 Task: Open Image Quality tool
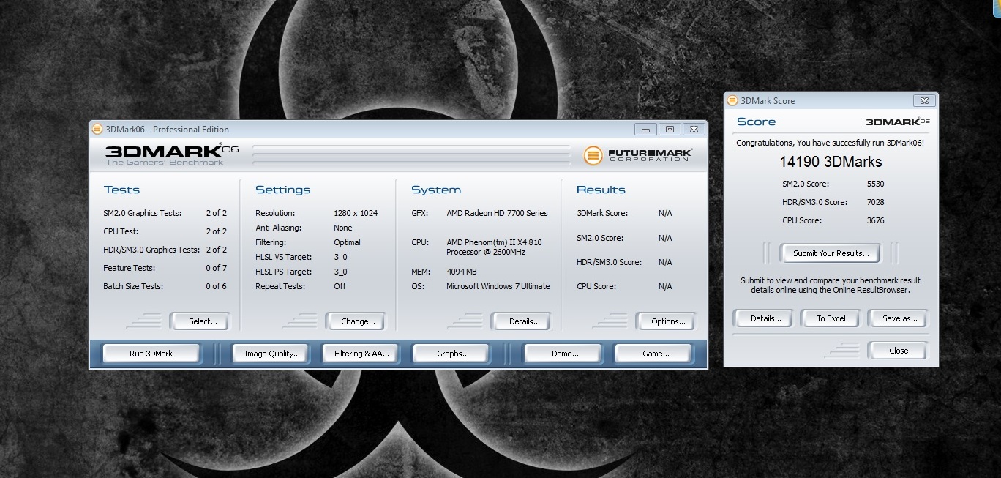point(272,354)
